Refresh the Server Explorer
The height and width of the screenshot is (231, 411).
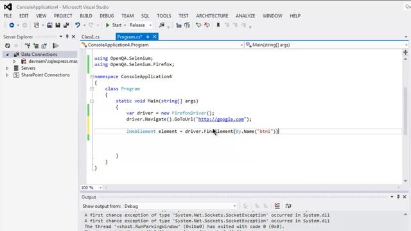[x=8, y=46]
